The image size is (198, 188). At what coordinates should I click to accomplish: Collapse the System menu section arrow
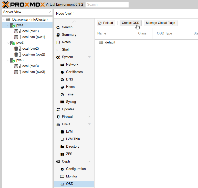click(89, 57)
